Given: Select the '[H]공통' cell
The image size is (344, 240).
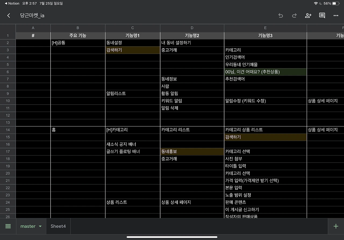Looking at the screenshot, I should pyautogui.click(x=78, y=43).
